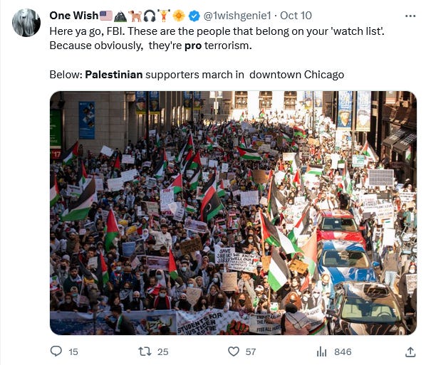This screenshot has width=426, height=365.
Task: Open One Wish's profile avatar
Action: click(x=26, y=23)
